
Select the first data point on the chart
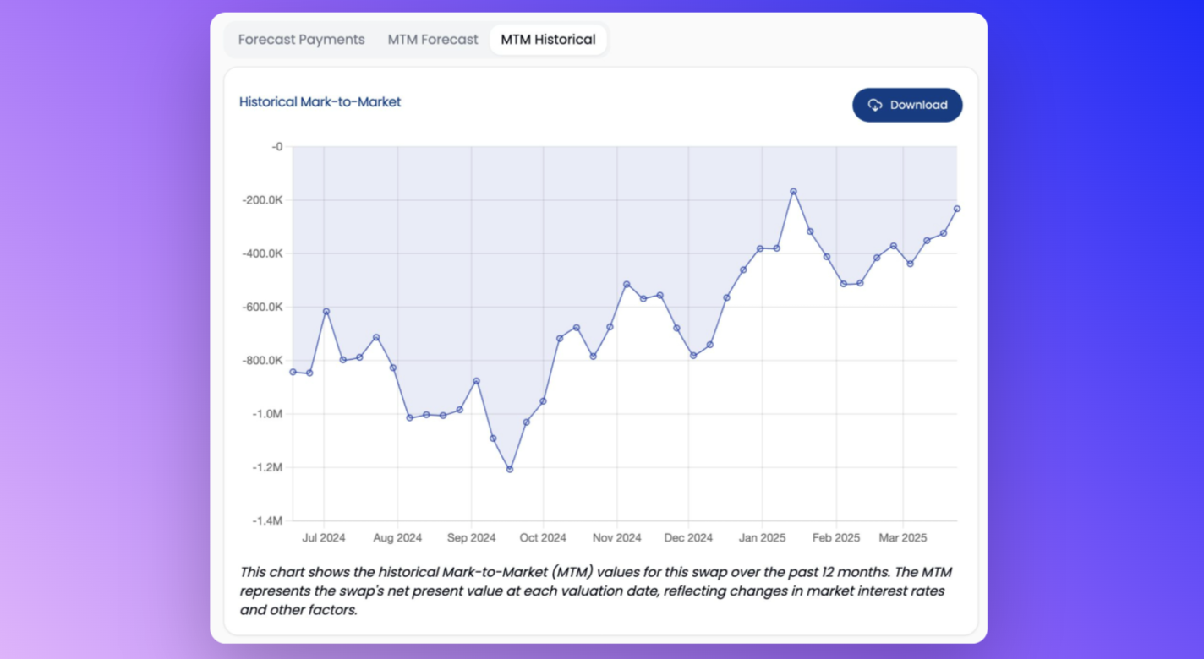click(293, 372)
